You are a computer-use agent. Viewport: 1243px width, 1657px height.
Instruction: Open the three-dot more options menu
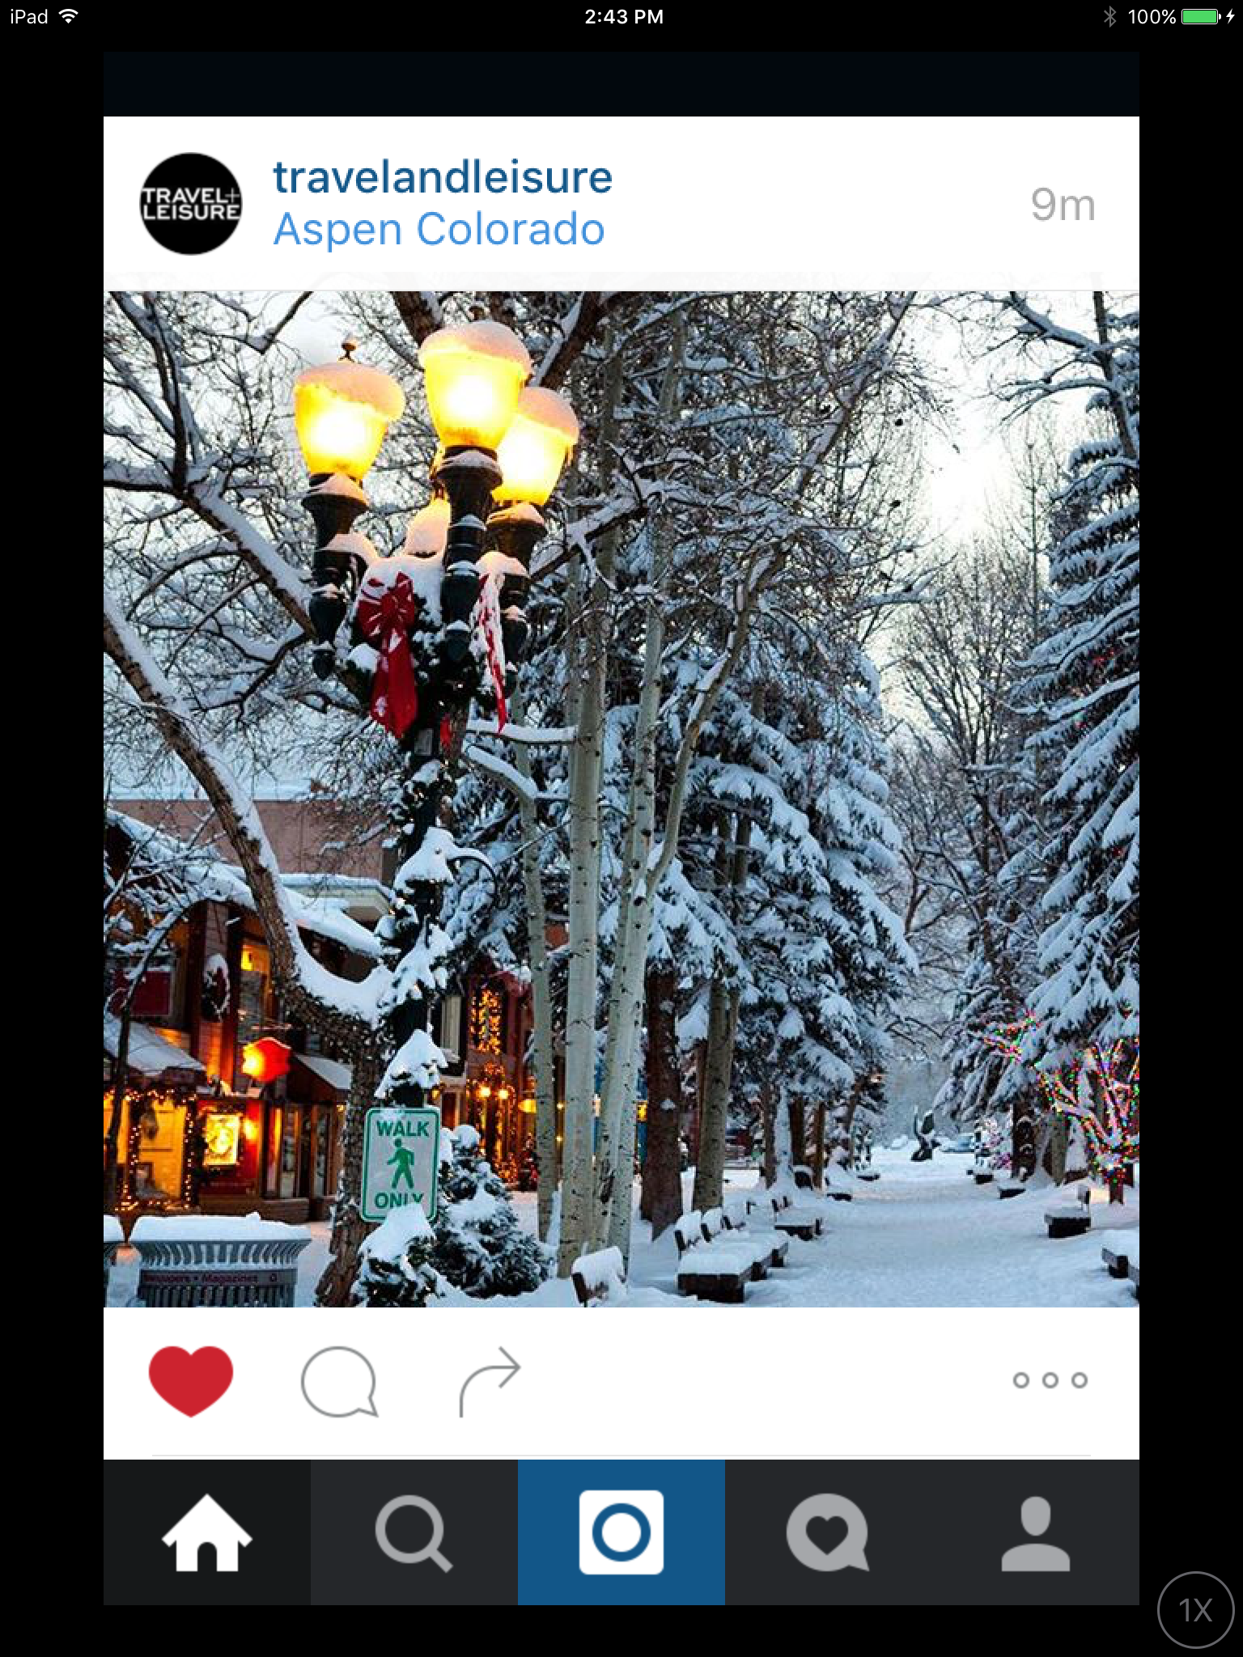[x=1050, y=1380]
